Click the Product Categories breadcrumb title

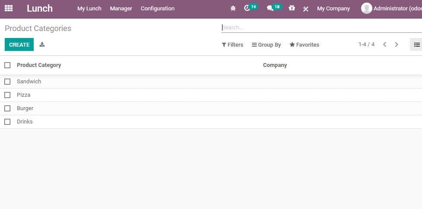click(x=38, y=28)
